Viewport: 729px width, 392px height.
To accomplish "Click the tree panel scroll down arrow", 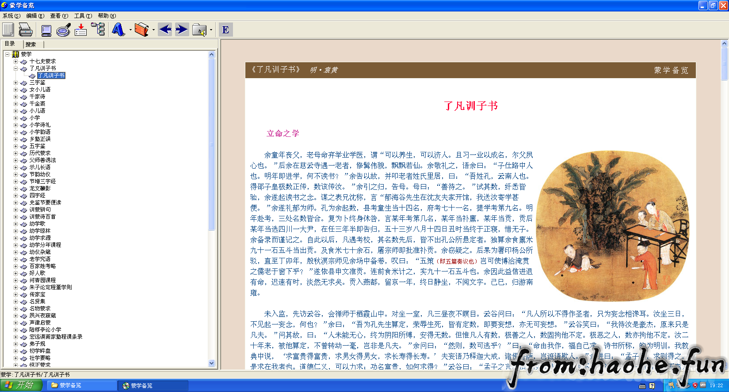I will click(211, 363).
